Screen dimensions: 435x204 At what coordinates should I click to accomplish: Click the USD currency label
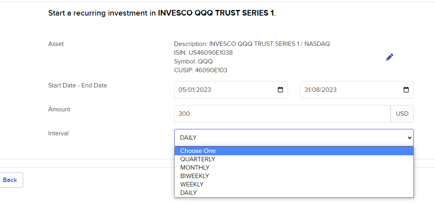click(402, 114)
